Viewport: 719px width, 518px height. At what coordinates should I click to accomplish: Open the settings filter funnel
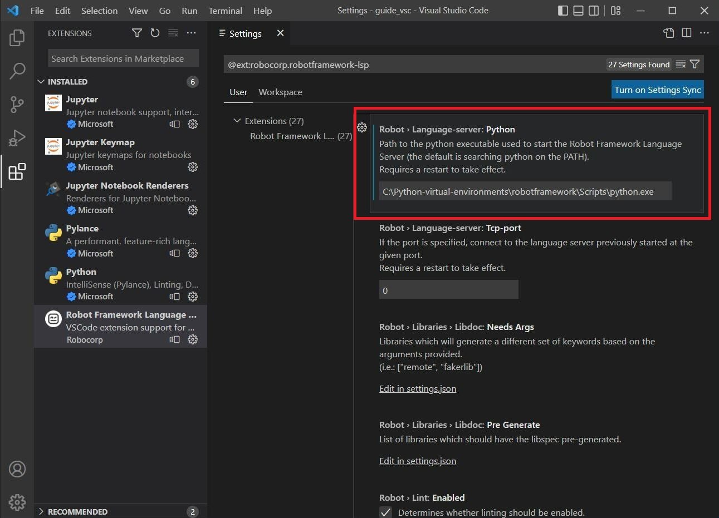point(694,65)
